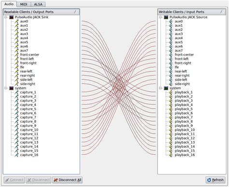Image resolution: width=229 pixels, height=187 pixels.
Task: Sort by Readable Clients / Output Ports header
Action: [41, 12]
